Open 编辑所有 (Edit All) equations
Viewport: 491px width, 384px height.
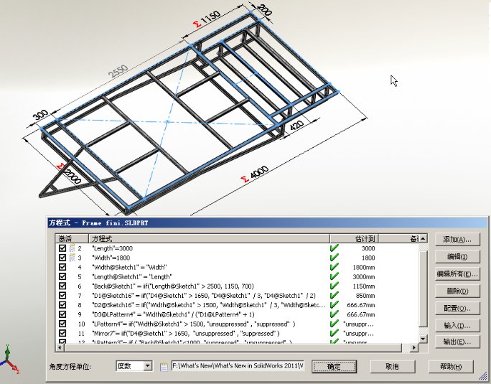(457, 273)
